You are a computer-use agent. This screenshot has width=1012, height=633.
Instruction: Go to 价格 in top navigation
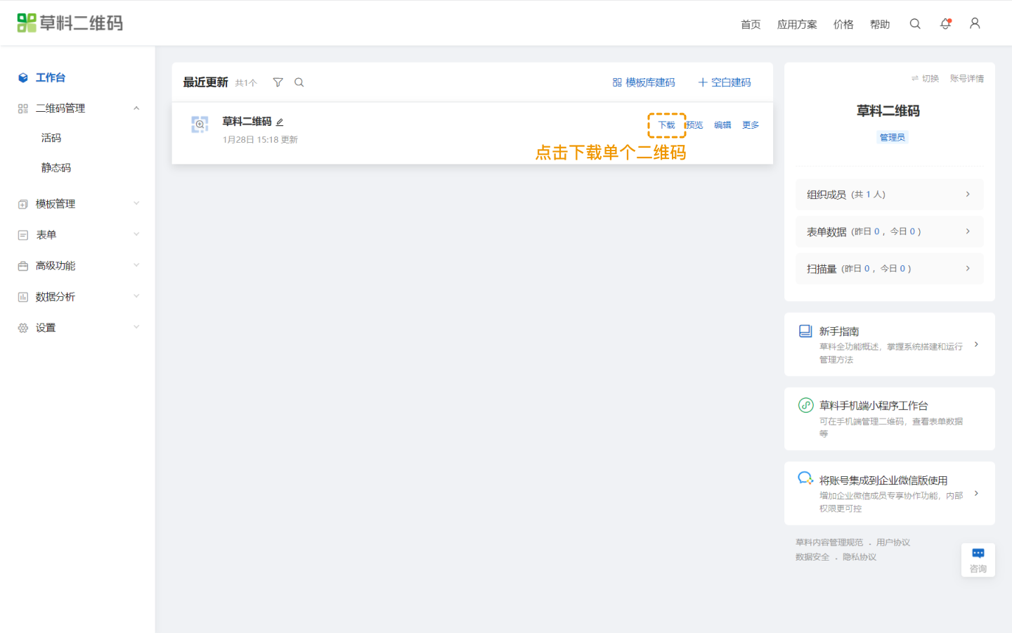(843, 25)
